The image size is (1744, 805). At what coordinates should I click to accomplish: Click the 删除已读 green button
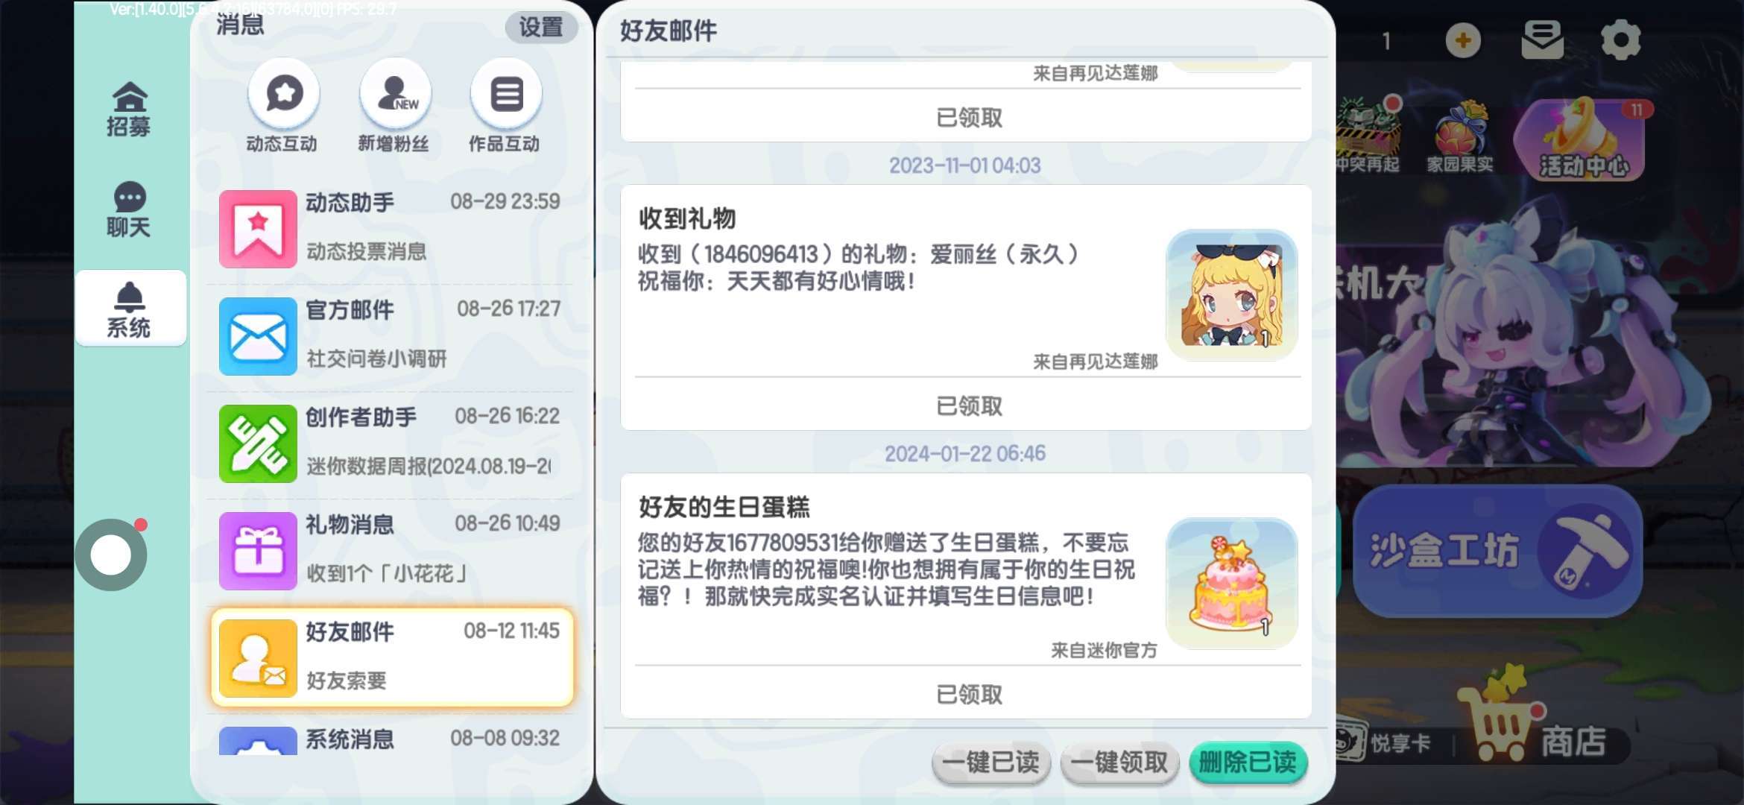pos(1248,763)
